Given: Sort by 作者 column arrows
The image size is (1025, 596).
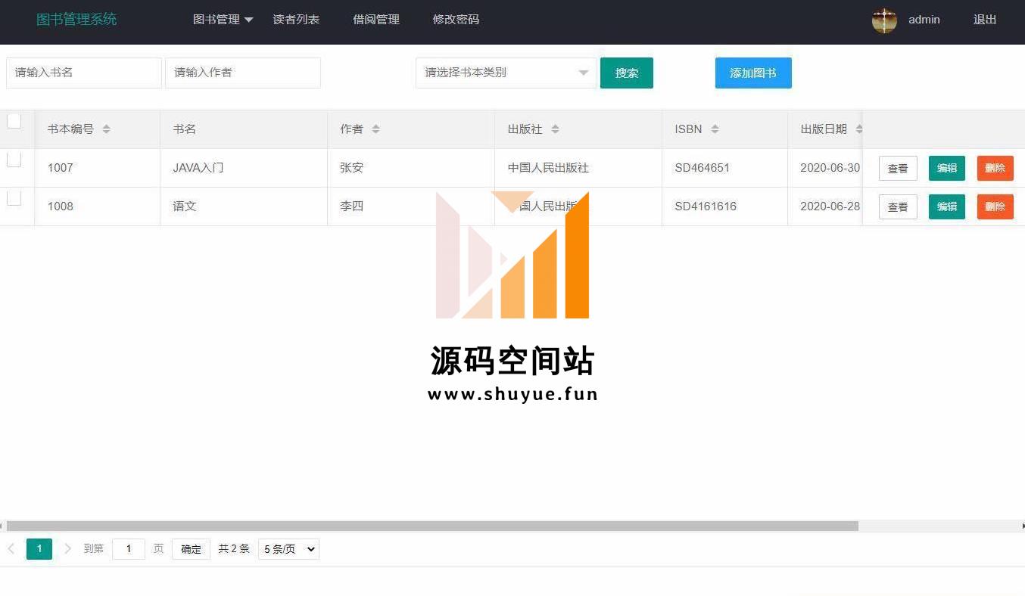Looking at the screenshot, I should tap(375, 129).
